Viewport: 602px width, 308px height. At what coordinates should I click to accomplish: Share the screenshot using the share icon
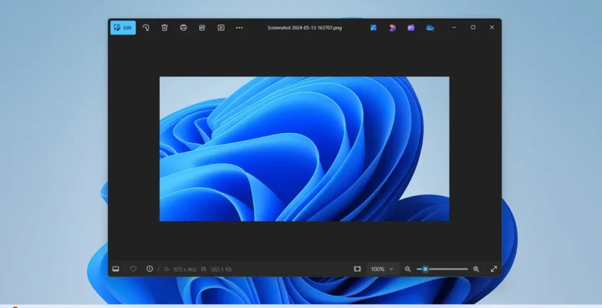(202, 28)
